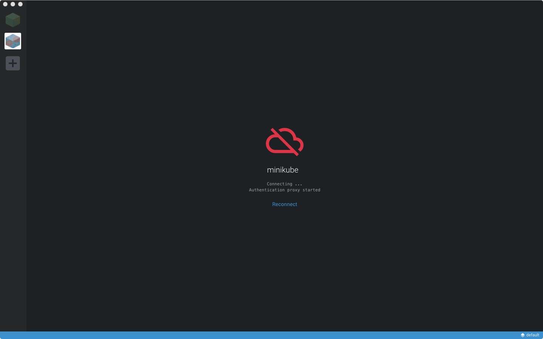Open the default context dropdown in status bar
The width and height of the screenshot is (543, 339).
[x=529, y=335]
